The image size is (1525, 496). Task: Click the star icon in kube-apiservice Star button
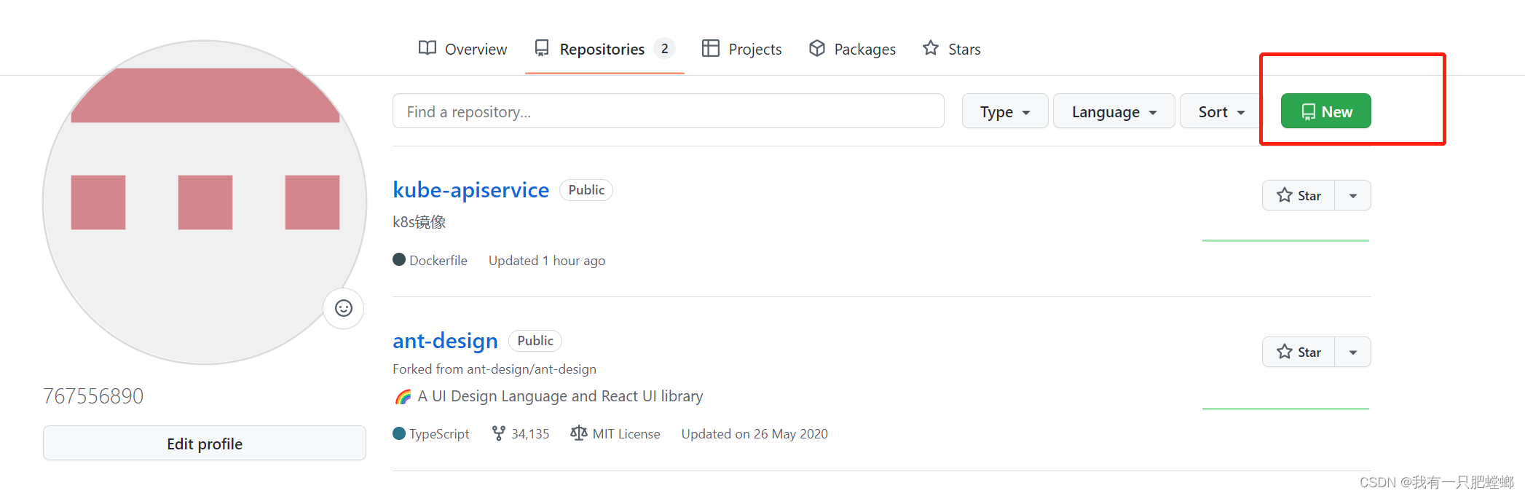point(1285,195)
